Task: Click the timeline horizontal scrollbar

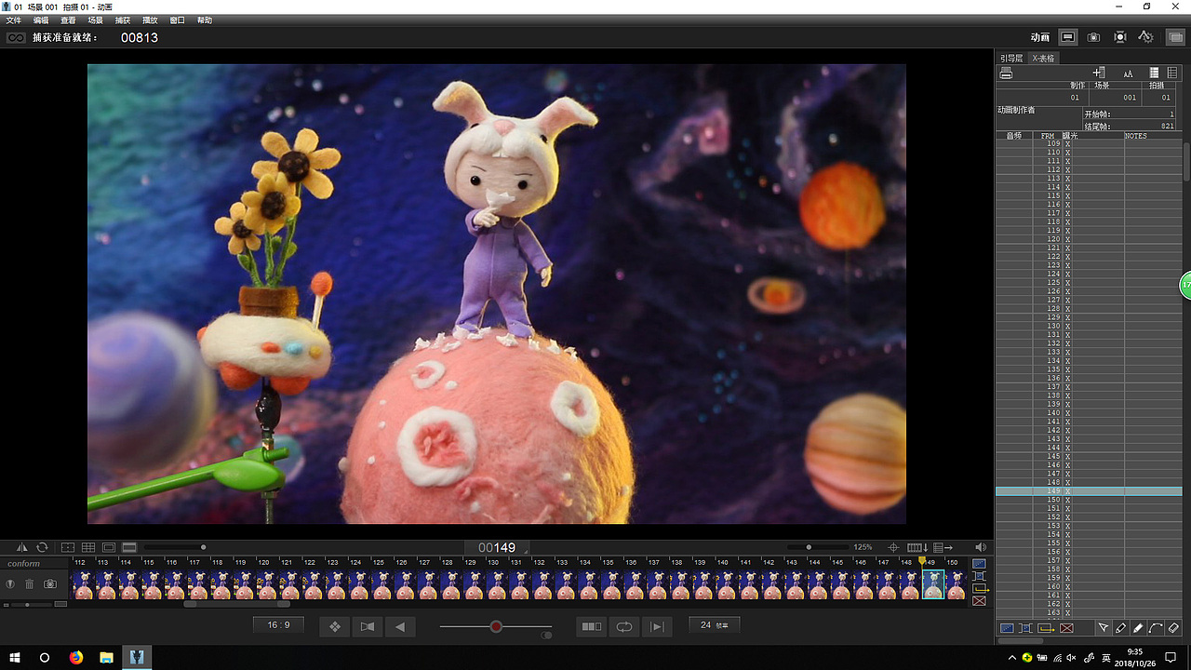Action: pyautogui.click(x=236, y=605)
